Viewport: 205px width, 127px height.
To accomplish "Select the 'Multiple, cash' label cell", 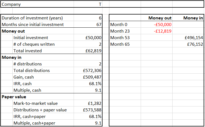I will 27,90.
